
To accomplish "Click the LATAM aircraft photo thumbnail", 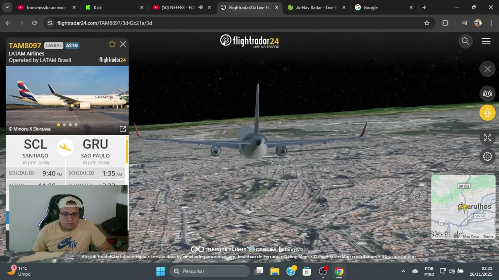I will 67,100.
